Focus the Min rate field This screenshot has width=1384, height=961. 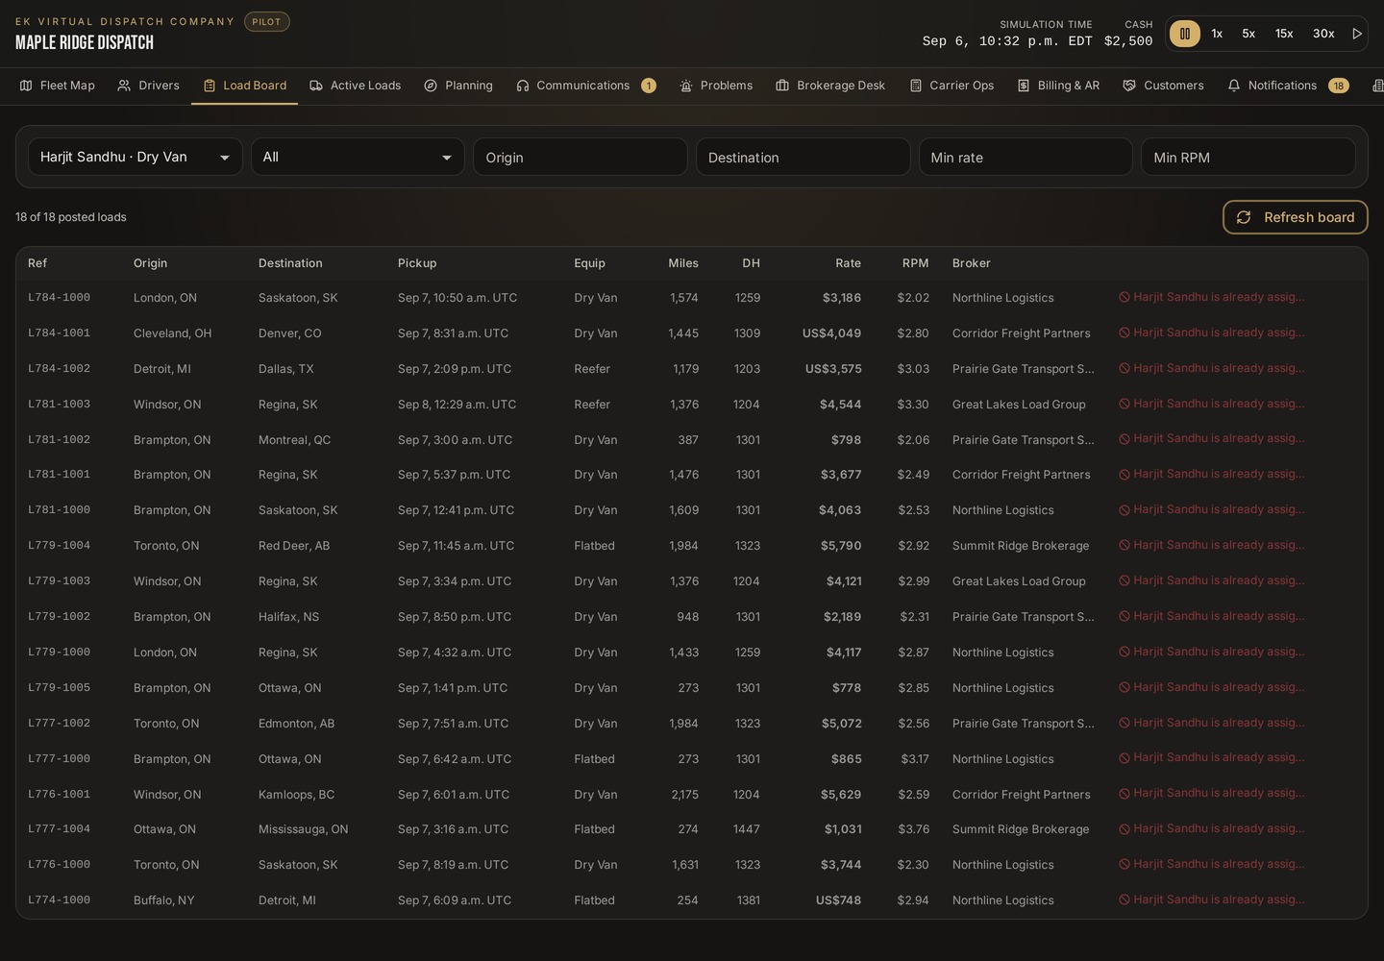pos(1026,157)
